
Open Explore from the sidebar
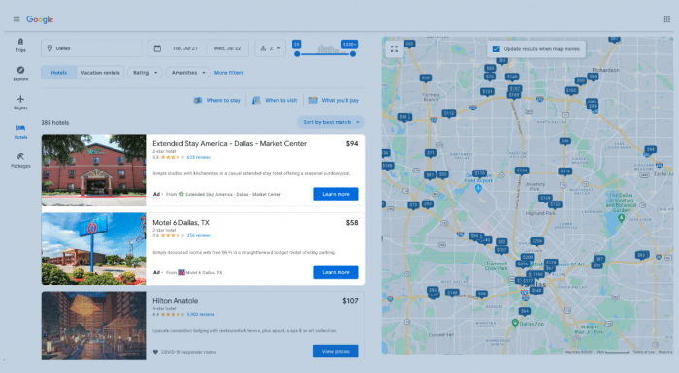click(20, 74)
